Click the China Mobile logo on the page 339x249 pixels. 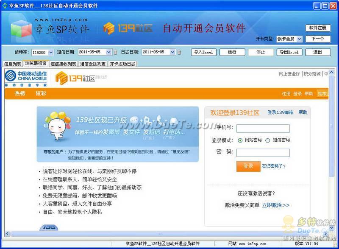pos(26,78)
